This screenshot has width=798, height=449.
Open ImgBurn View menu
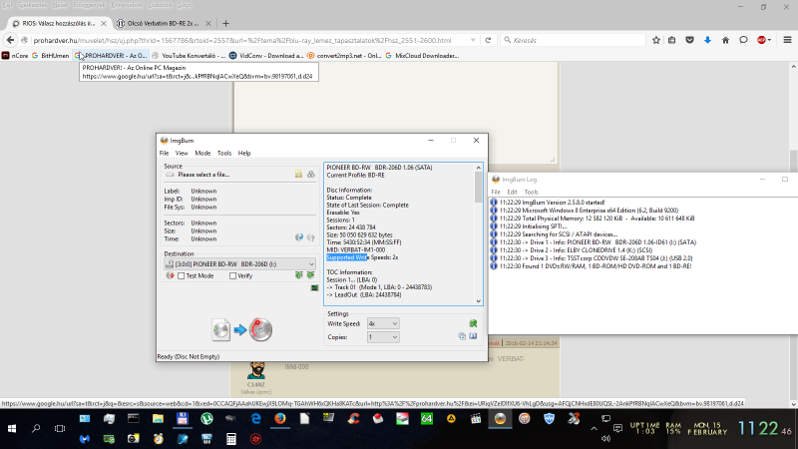182,153
